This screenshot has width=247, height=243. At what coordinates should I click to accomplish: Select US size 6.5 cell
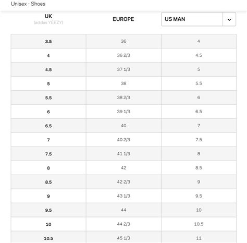(x=199, y=112)
